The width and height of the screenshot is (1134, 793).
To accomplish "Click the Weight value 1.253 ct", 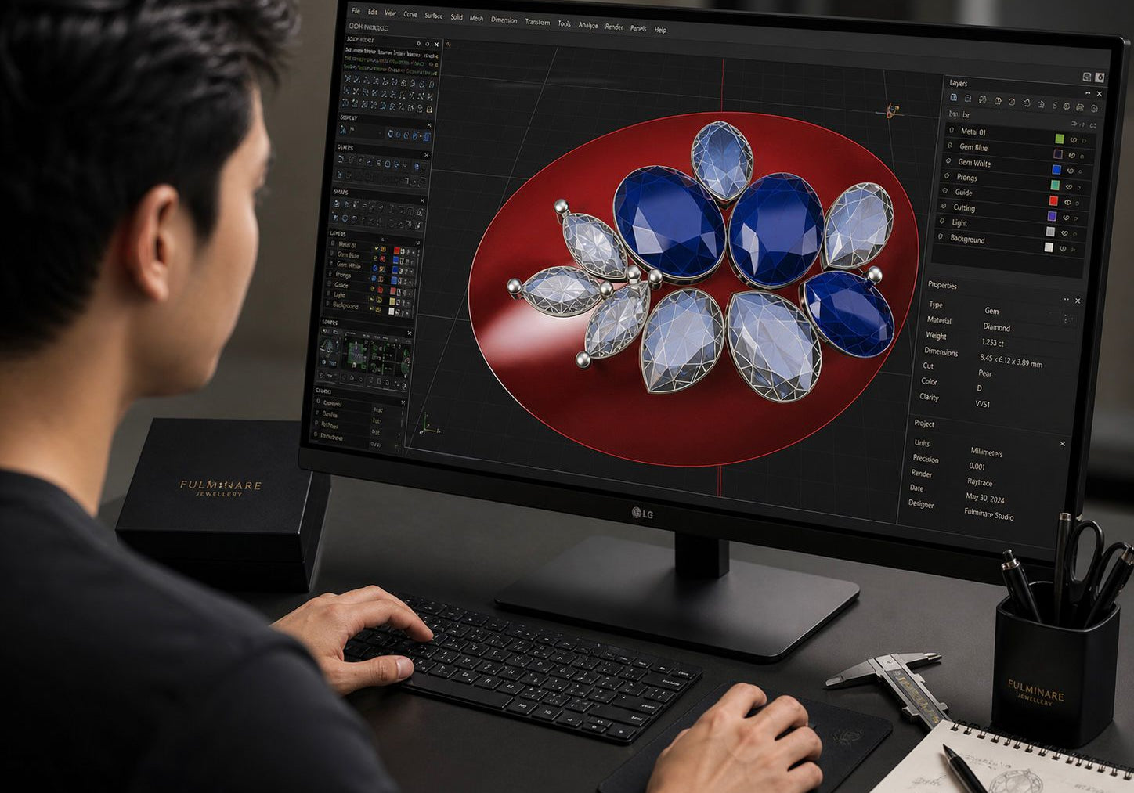I will [x=992, y=343].
